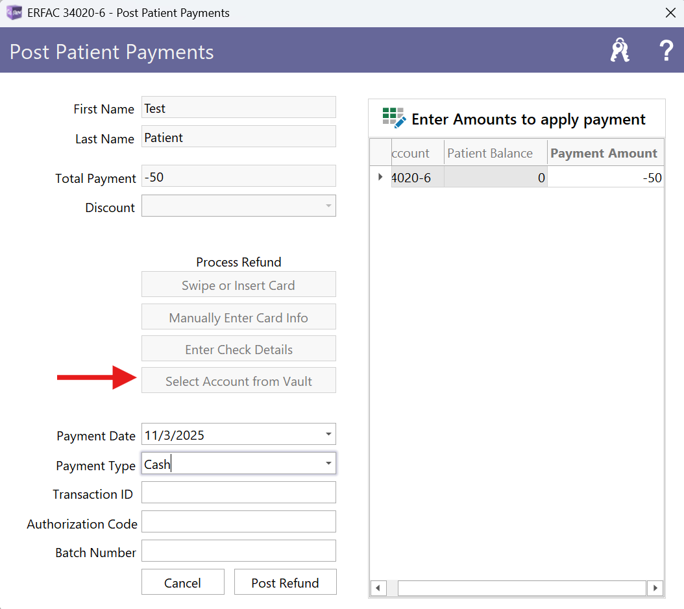Image resolution: width=684 pixels, height=609 pixels.
Task: Choose Manually Enter Card Info
Action: 239,318
